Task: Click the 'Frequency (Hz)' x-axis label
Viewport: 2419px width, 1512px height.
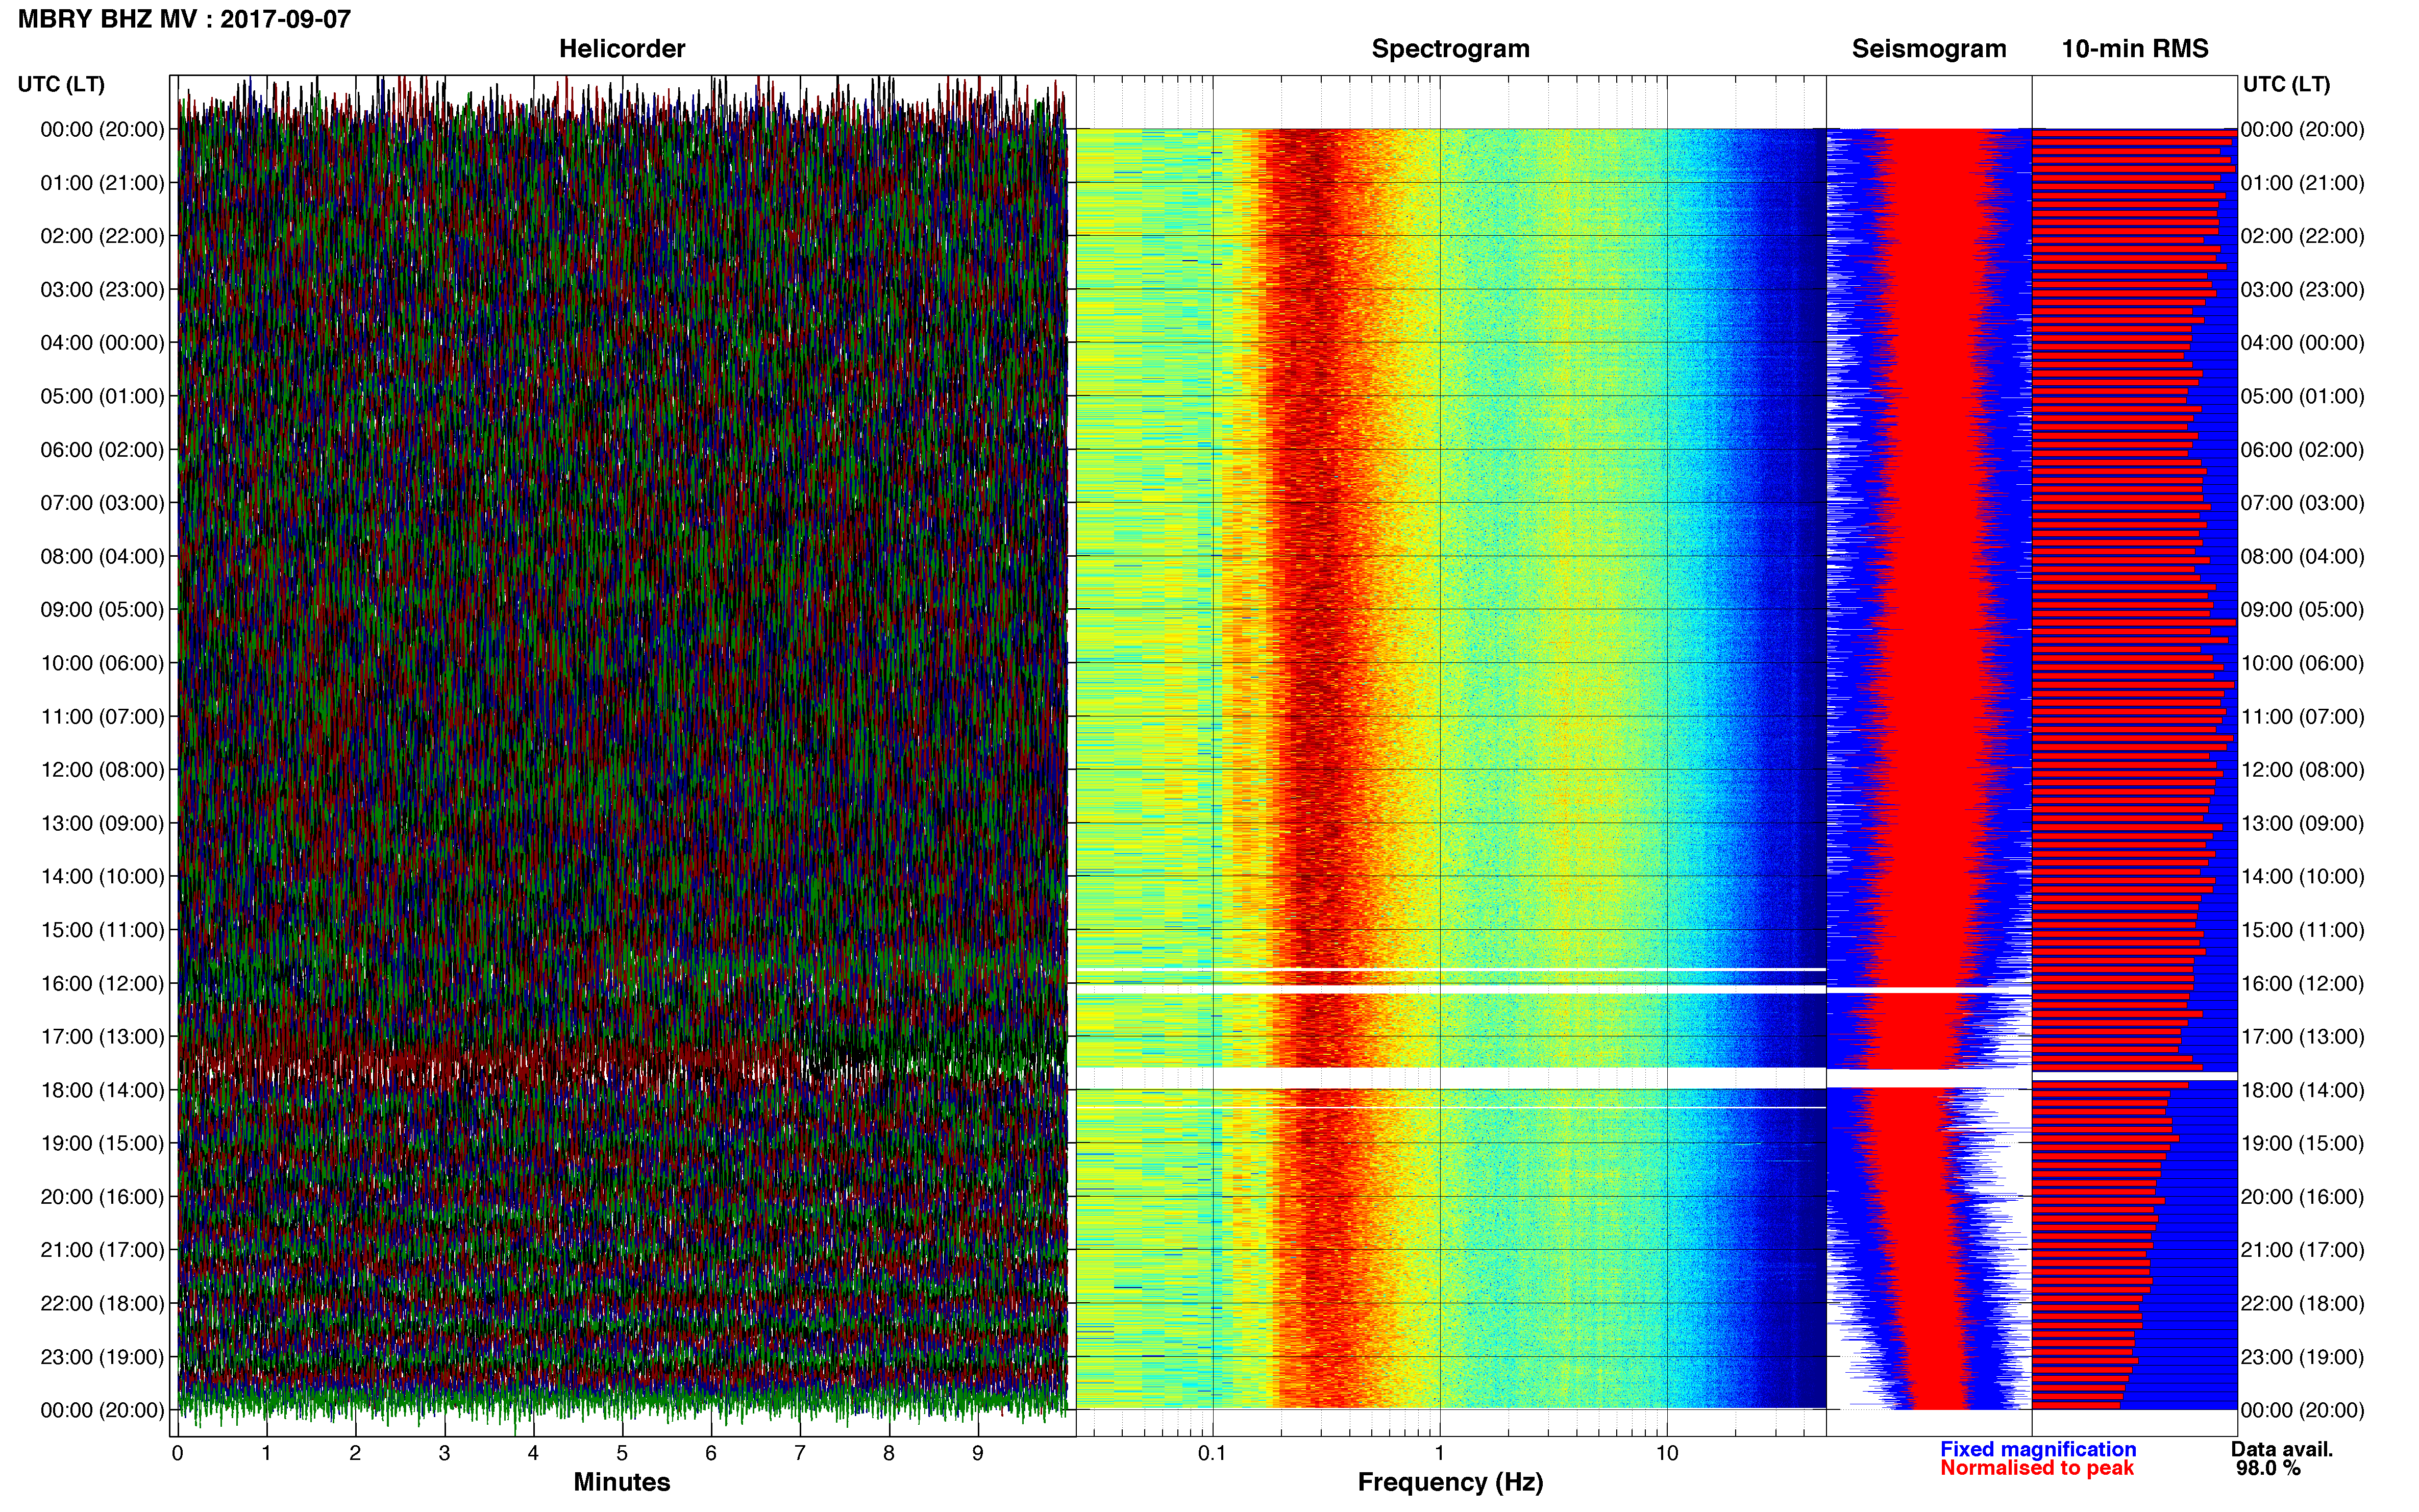Action: click(x=1450, y=1483)
